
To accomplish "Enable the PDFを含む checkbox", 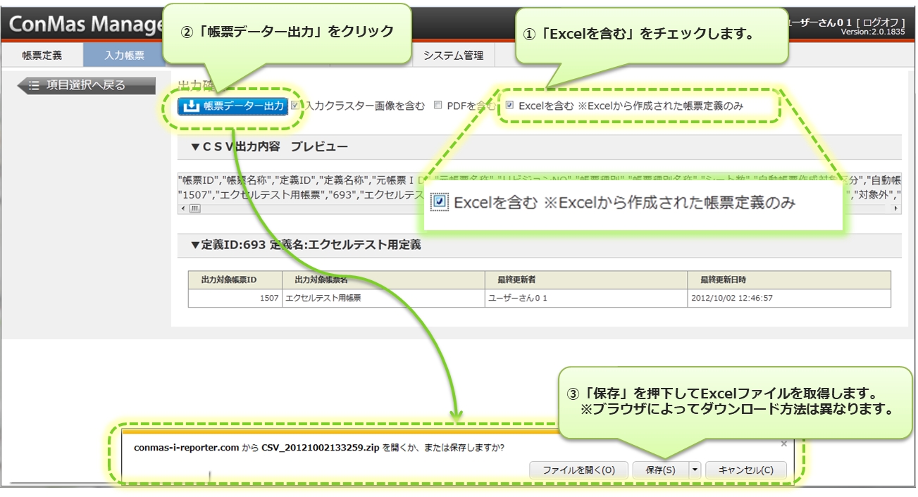I will pos(438,106).
